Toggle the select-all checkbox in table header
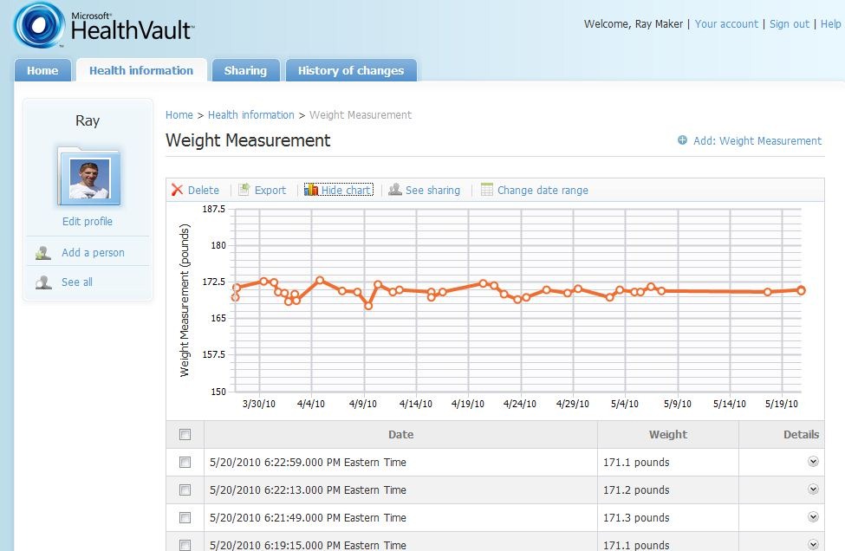Viewport: 845px width, 551px height. click(185, 435)
